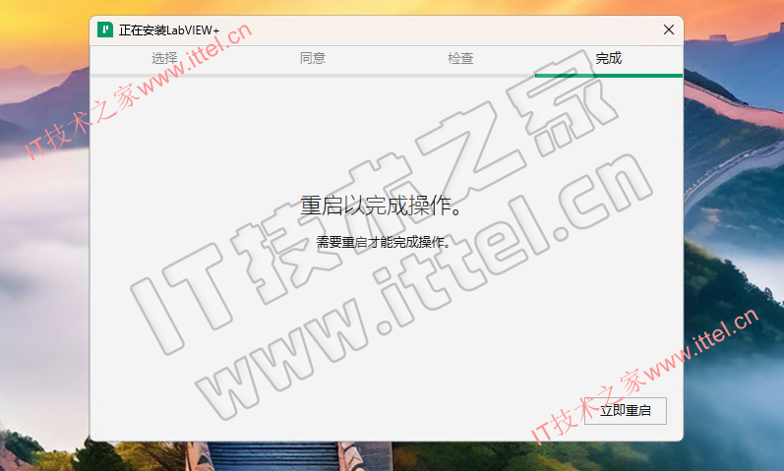Screen dimensions: 784x471
Task: Click the green NI installer icon in title bar
Action: click(105, 30)
